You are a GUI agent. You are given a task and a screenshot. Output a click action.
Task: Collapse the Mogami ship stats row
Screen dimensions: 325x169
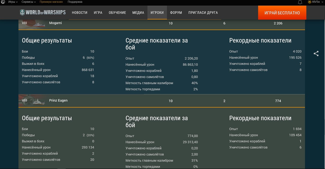click(x=161, y=23)
